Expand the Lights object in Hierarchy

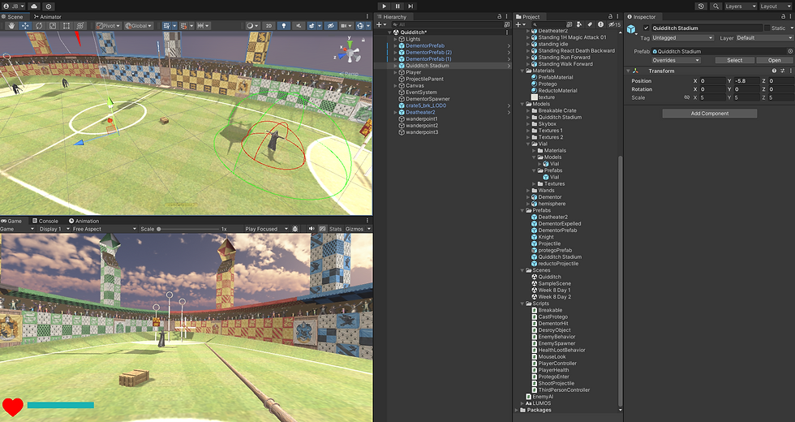pos(396,39)
